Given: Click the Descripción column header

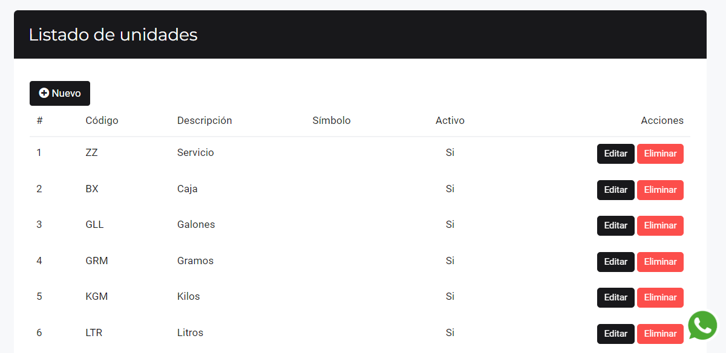Looking at the screenshot, I should click(204, 120).
